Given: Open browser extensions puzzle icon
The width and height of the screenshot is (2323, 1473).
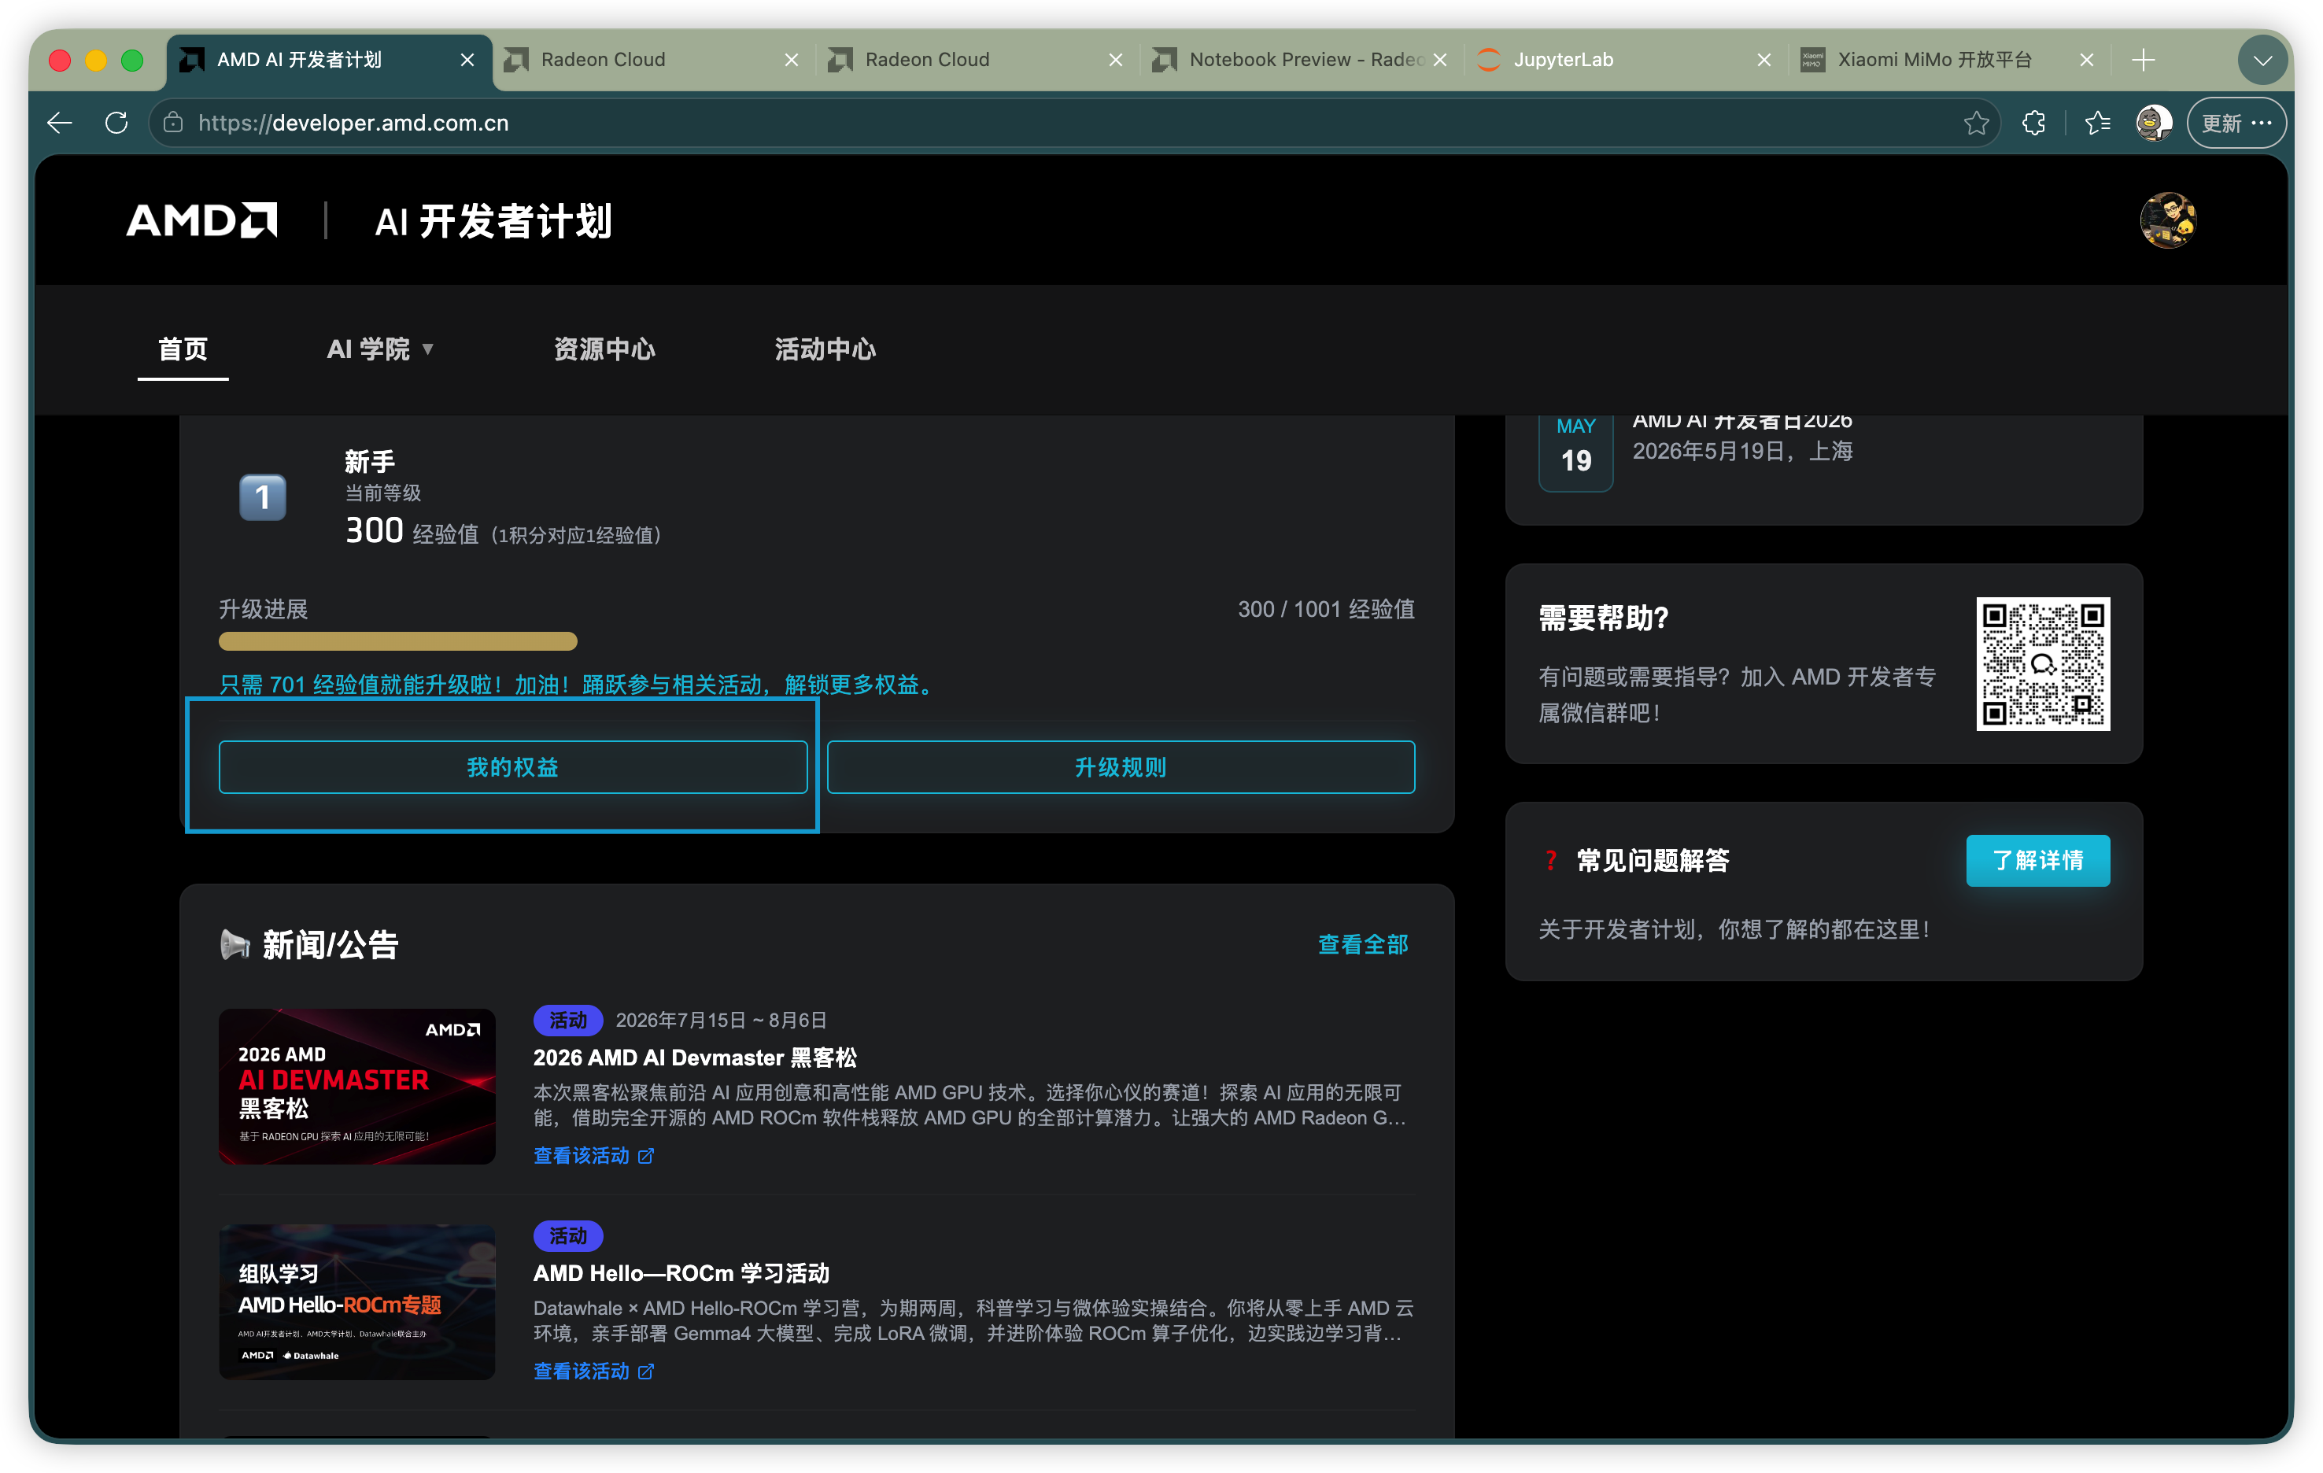Looking at the screenshot, I should (x=2033, y=123).
